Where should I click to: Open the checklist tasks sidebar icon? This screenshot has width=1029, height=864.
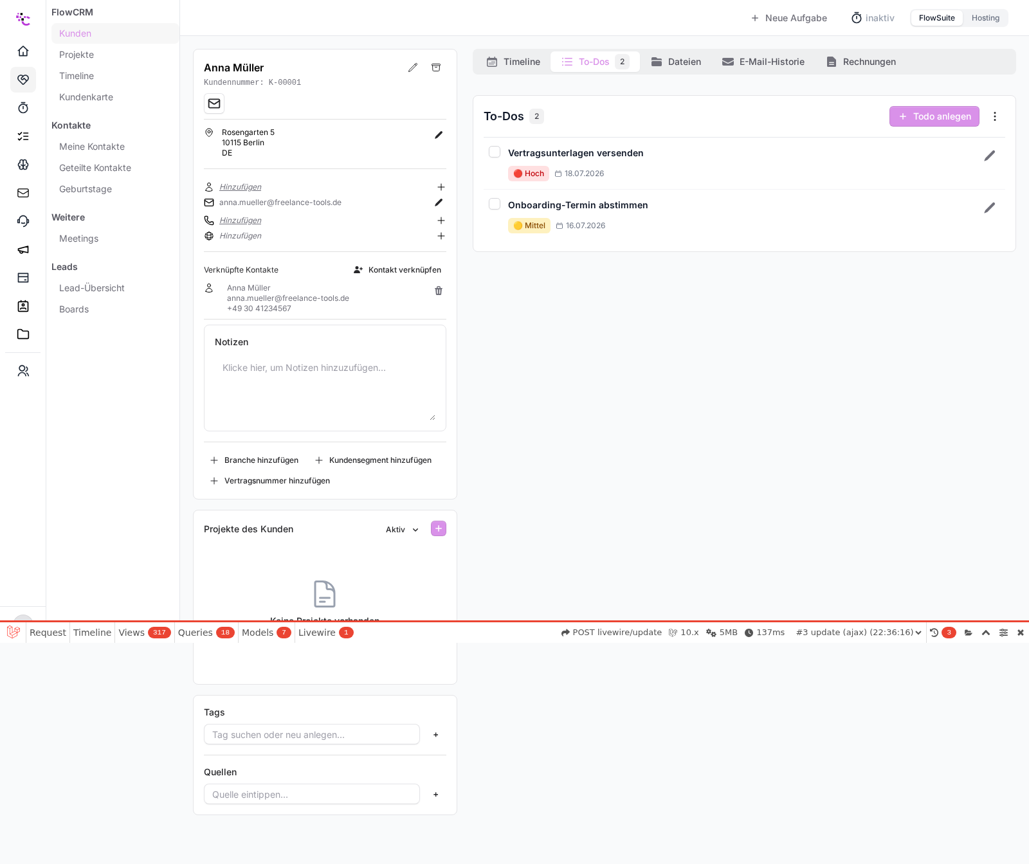23,136
